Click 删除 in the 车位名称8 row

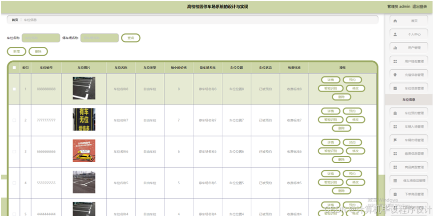coord(342,97)
